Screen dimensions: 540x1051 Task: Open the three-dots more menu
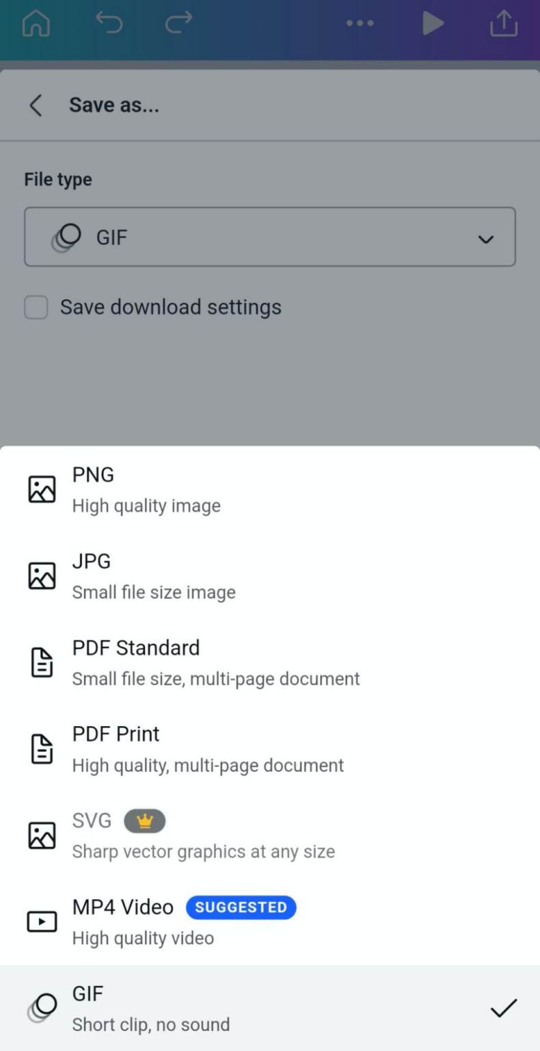point(360,24)
